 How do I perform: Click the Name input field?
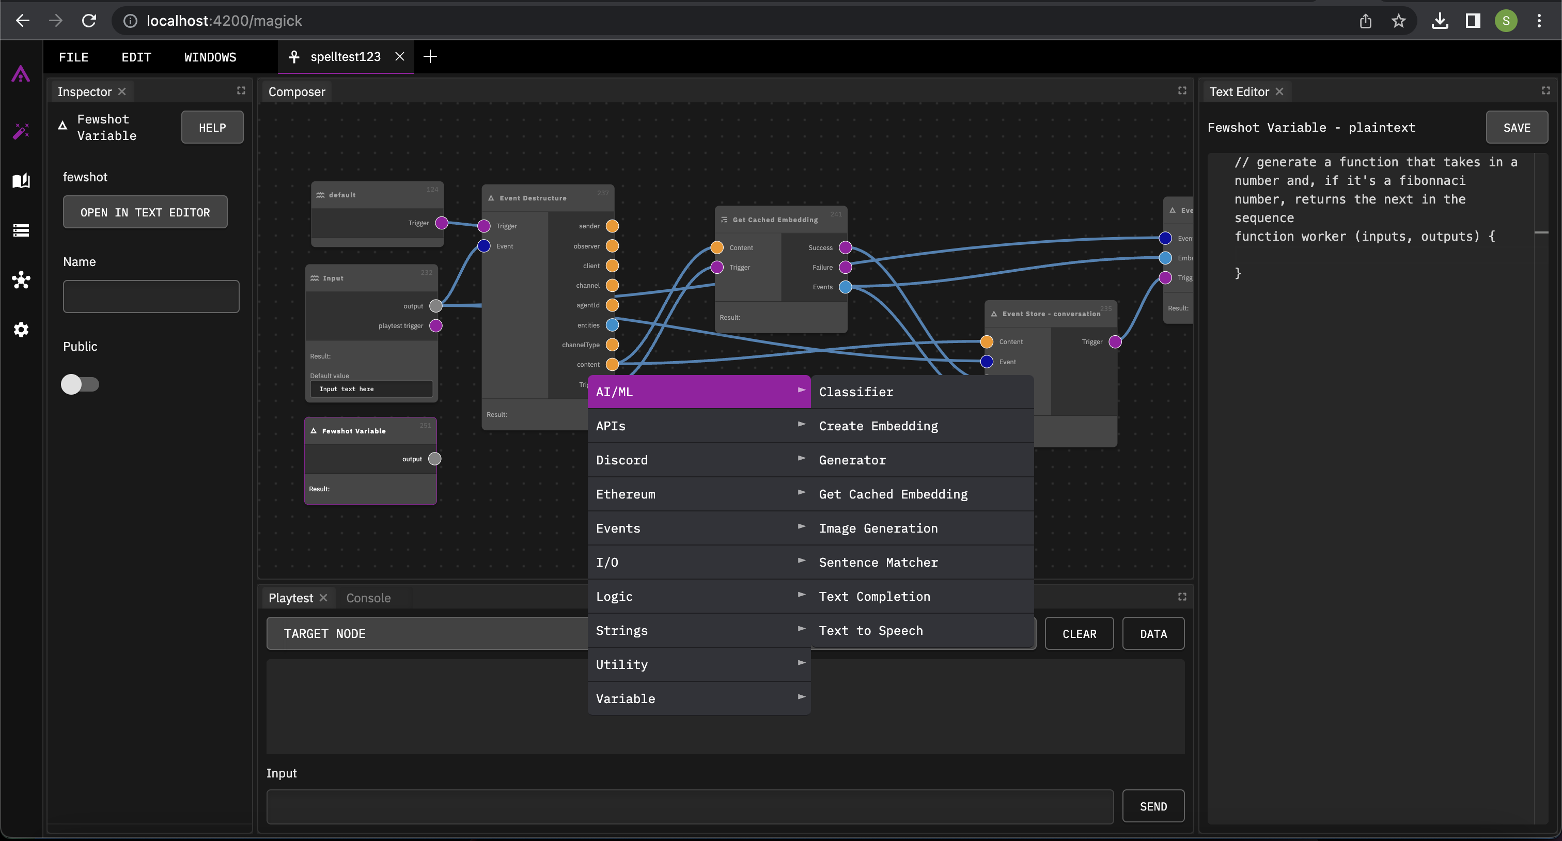click(x=151, y=297)
